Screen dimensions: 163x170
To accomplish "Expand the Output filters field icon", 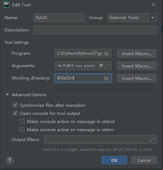I will [152, 140].
